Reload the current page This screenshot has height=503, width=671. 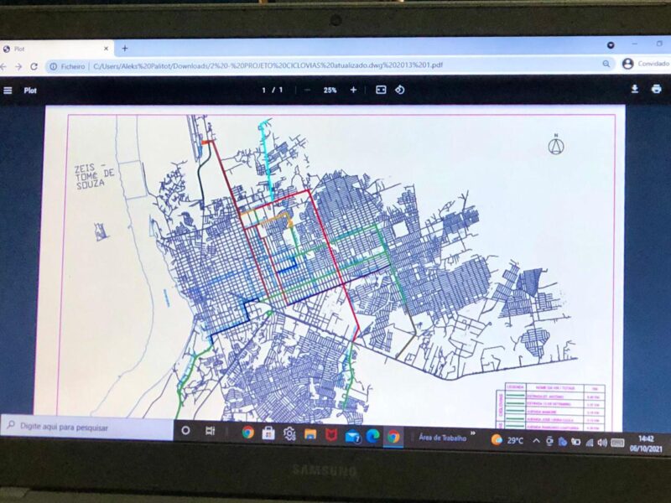[x=34, y=66]
